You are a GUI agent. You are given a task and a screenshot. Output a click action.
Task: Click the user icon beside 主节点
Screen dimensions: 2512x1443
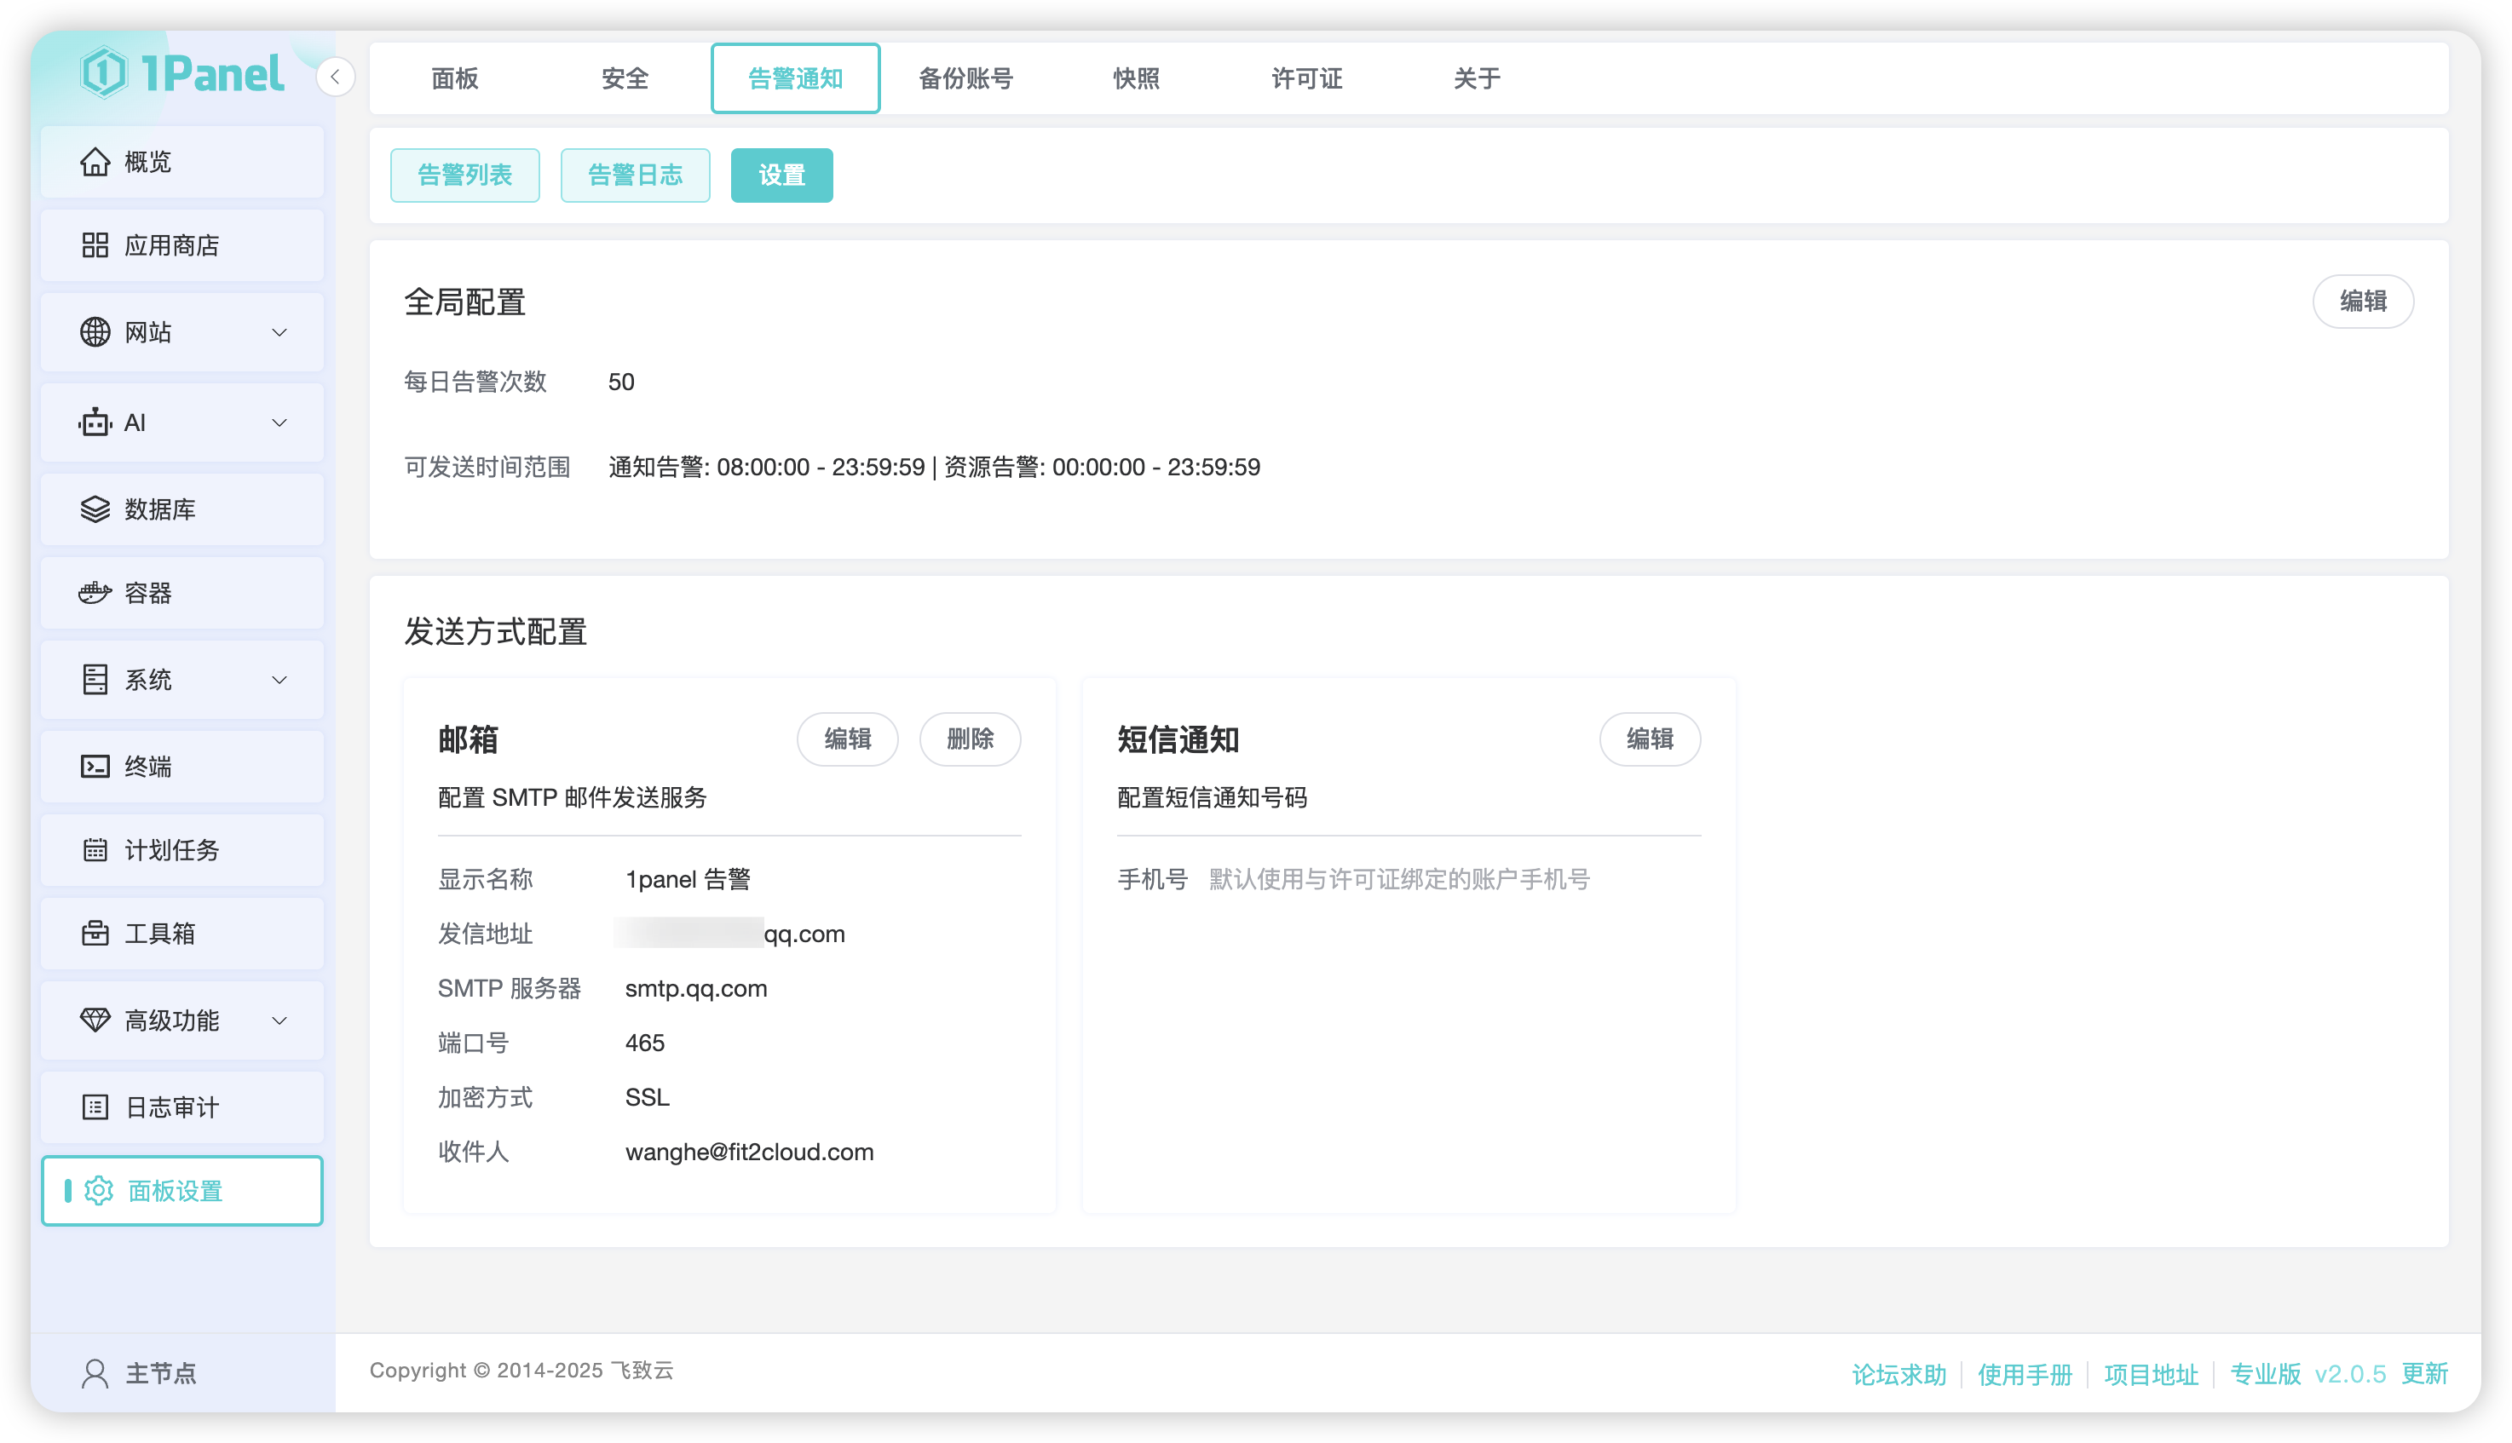pos(95,1372)
